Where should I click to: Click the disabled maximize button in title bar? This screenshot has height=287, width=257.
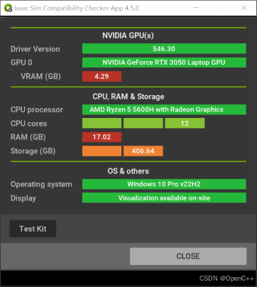tap(220, 8)
